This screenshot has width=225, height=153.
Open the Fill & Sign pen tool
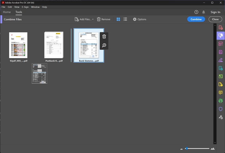[x=221, y=60]
